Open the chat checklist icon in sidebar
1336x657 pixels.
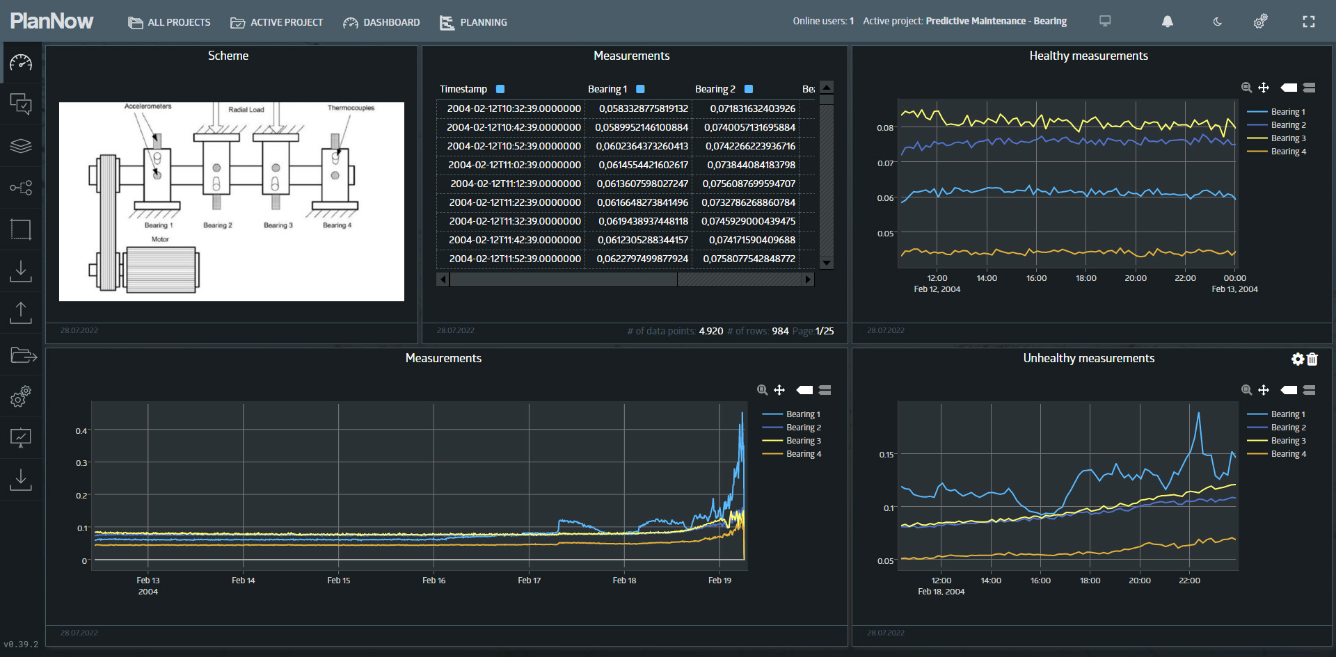coord(21,104)
